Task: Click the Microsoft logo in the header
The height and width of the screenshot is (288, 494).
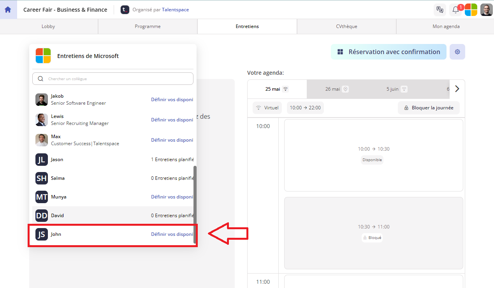Action: 471,10
